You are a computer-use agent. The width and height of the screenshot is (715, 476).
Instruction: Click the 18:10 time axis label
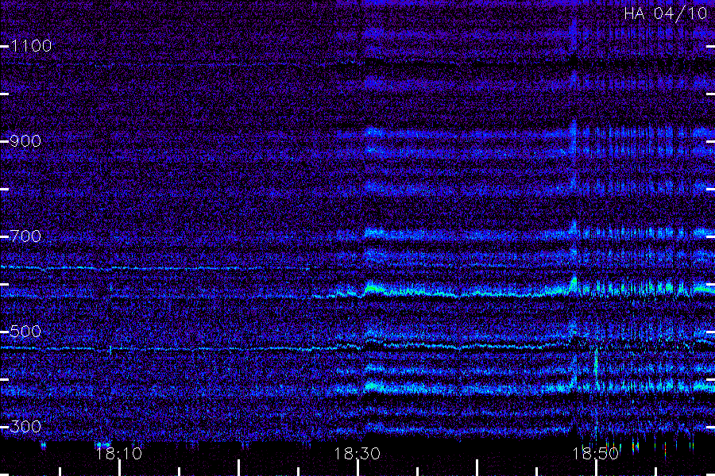[x=119, y=454]
